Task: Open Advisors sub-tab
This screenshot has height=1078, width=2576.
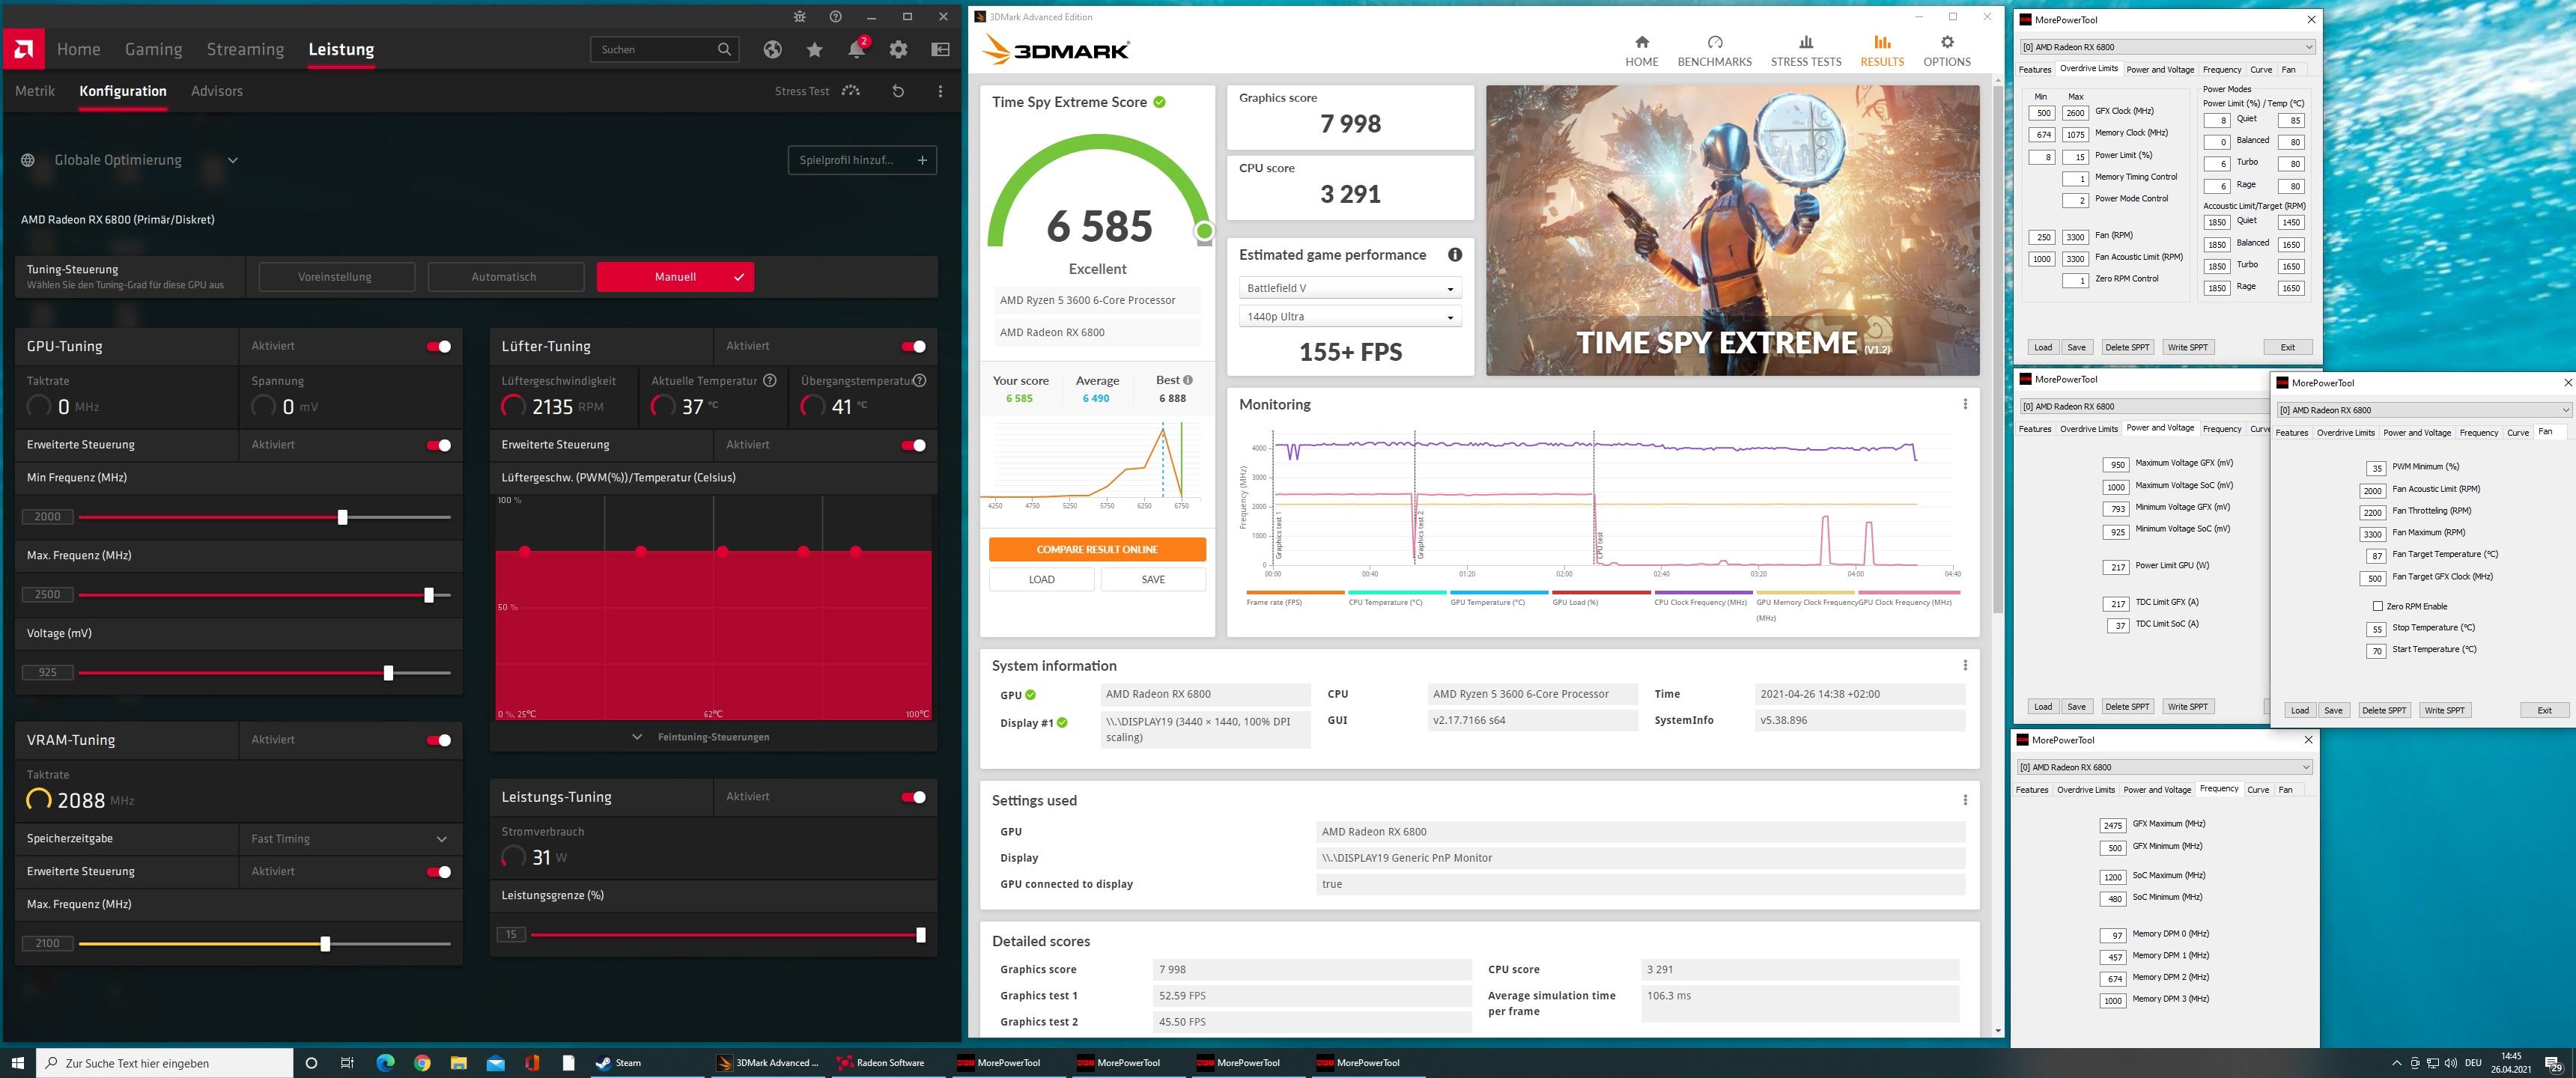Action: tap(216, 91)
